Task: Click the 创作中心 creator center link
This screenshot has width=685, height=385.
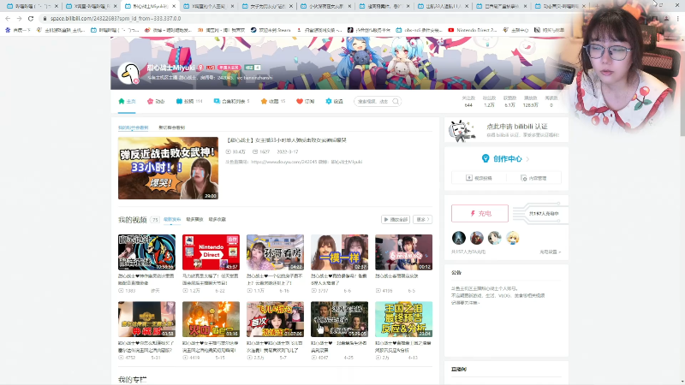Action: 508,159
